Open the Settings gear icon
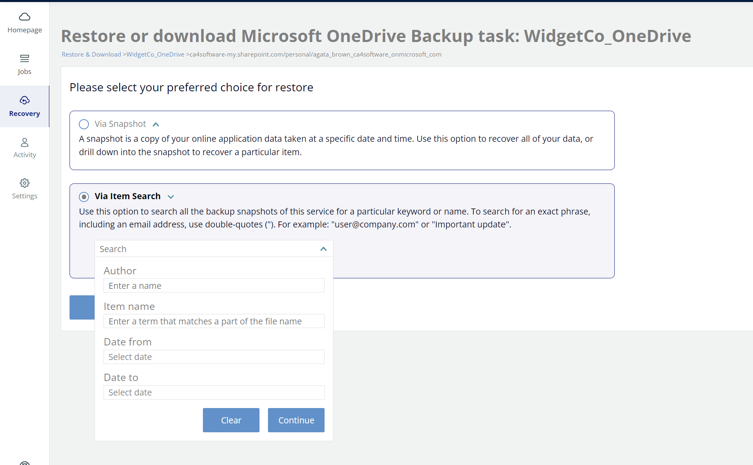 click(25, 183)
